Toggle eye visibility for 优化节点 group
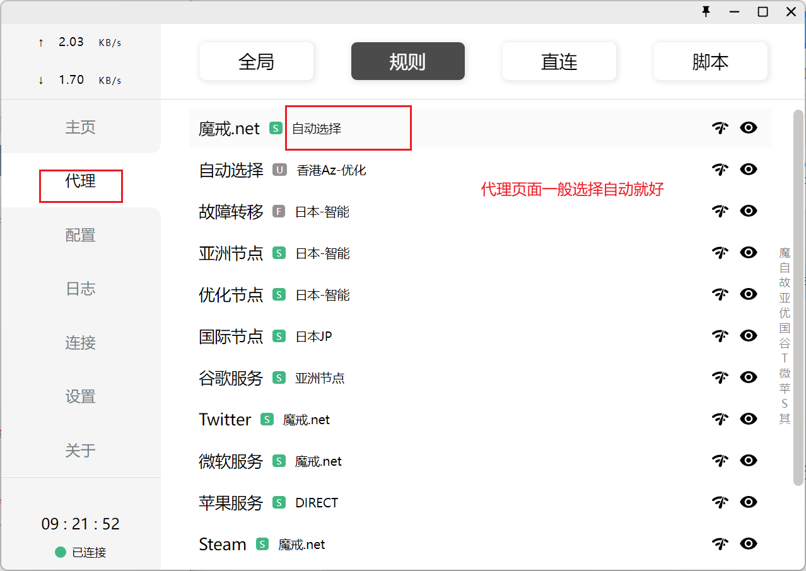 coord(749,294)
